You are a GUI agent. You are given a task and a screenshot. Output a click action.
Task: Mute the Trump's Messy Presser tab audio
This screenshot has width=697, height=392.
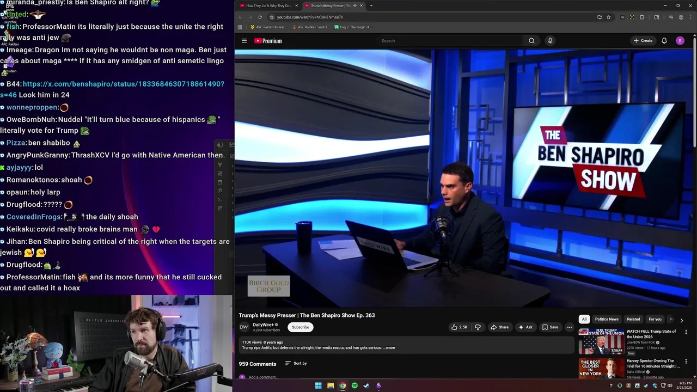[x=354, y=5]
